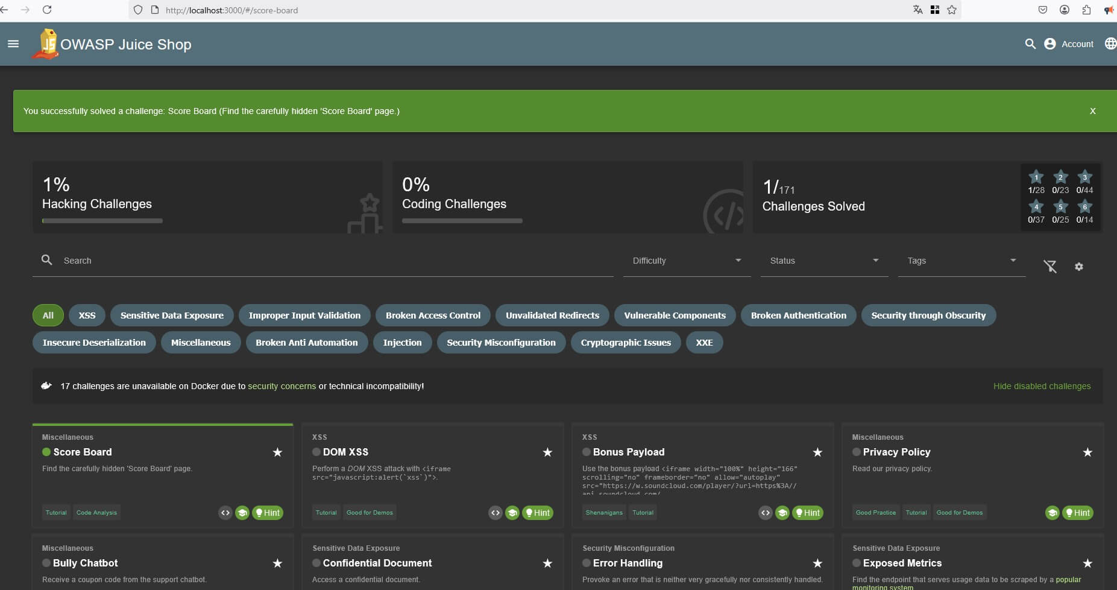Image resolution: width=1117 pixels, height=590 pixels.
Task: Open search with the magnifier icon in header
Action: (x=1030, y=44)
